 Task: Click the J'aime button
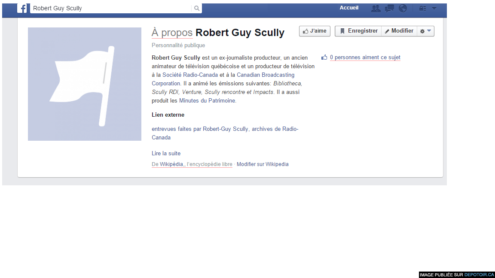click(x=315, y=31)
